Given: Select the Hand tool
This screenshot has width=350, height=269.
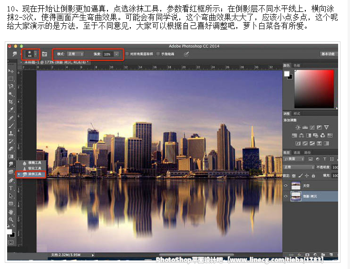Looking at the screenshot, I should coord(11,211).
